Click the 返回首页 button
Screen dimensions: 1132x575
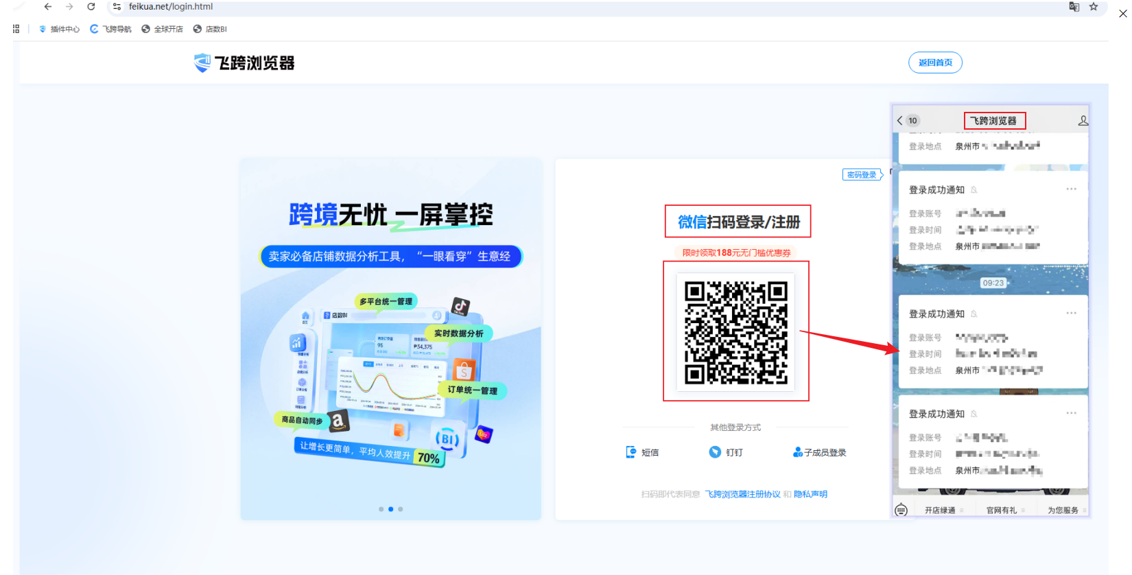pyautogui.click(x=935, y=62)
